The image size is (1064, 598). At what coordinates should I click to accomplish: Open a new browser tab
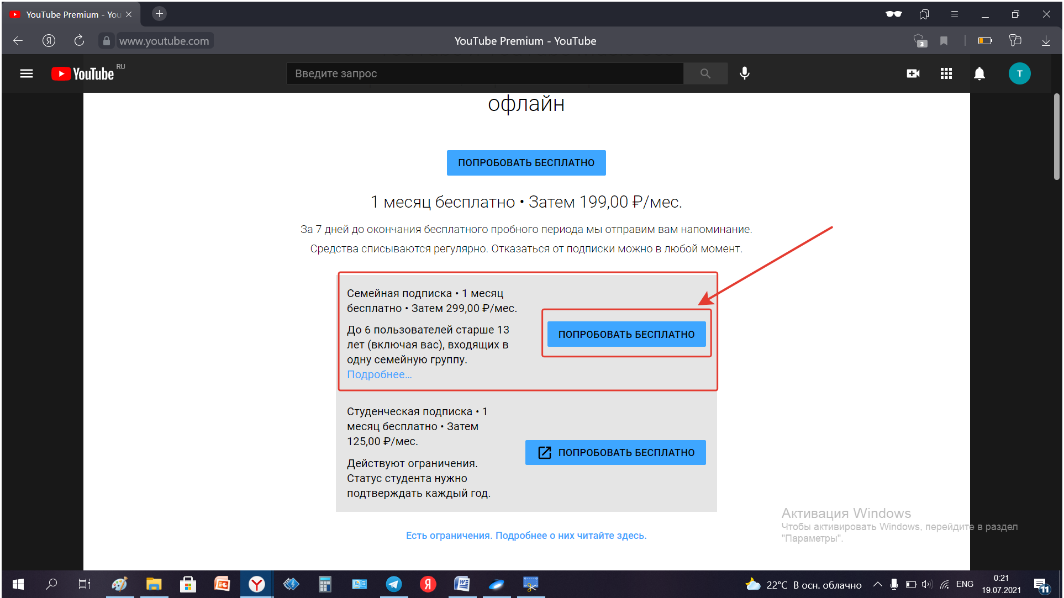click(x=159, y=14)
